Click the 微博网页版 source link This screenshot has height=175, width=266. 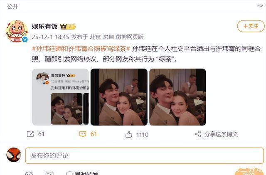click(130, 37)
